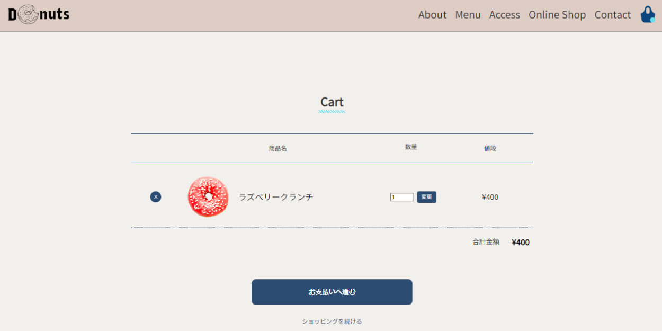Focus the quantity input field
Viewport: 662px width, 331px height.
[402, 197]
